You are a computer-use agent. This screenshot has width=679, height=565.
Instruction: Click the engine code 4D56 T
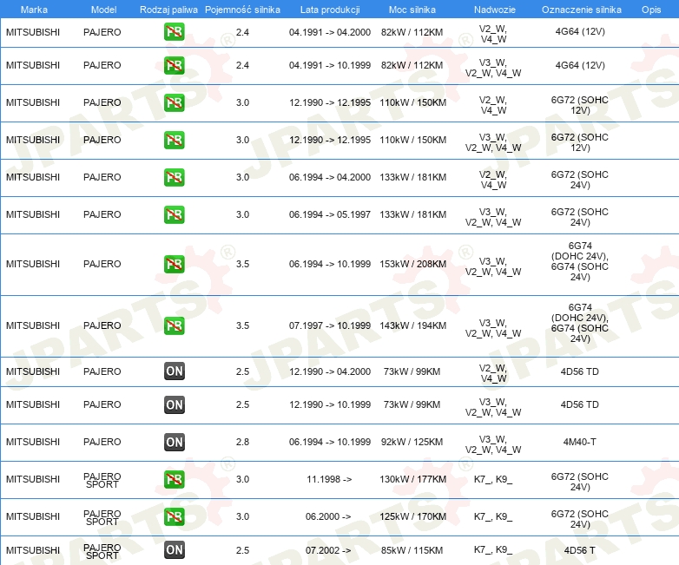(x=579, y=550)
